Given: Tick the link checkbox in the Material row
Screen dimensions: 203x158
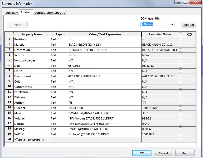Looking at the screenshot, I should (180, 45).
